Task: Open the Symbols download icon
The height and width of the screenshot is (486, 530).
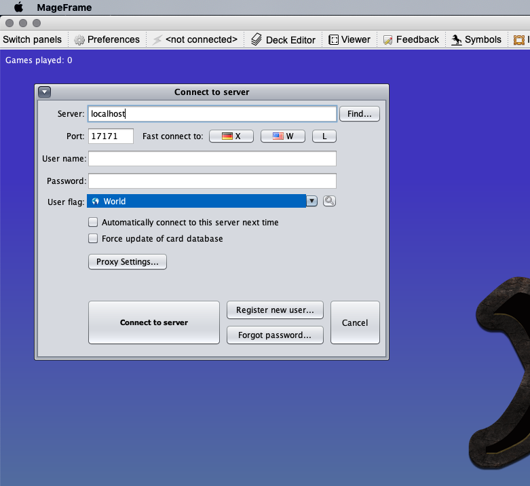Action: (x=457, y=40)
